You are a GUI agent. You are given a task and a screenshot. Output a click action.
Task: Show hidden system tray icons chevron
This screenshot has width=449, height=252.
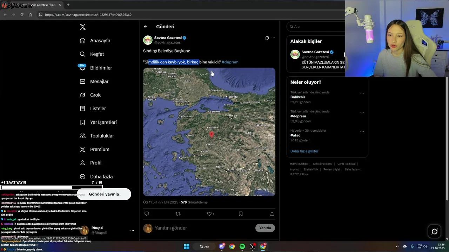pyautogui.click(x=397, y=246)
